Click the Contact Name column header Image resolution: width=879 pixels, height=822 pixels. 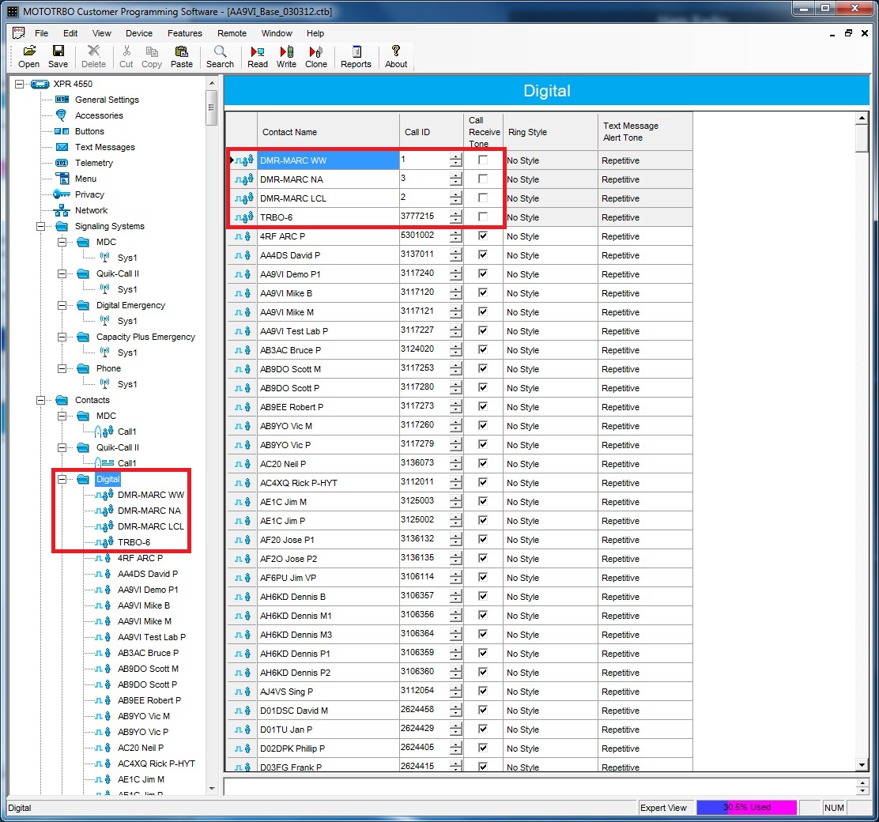(x=329, y=132)
